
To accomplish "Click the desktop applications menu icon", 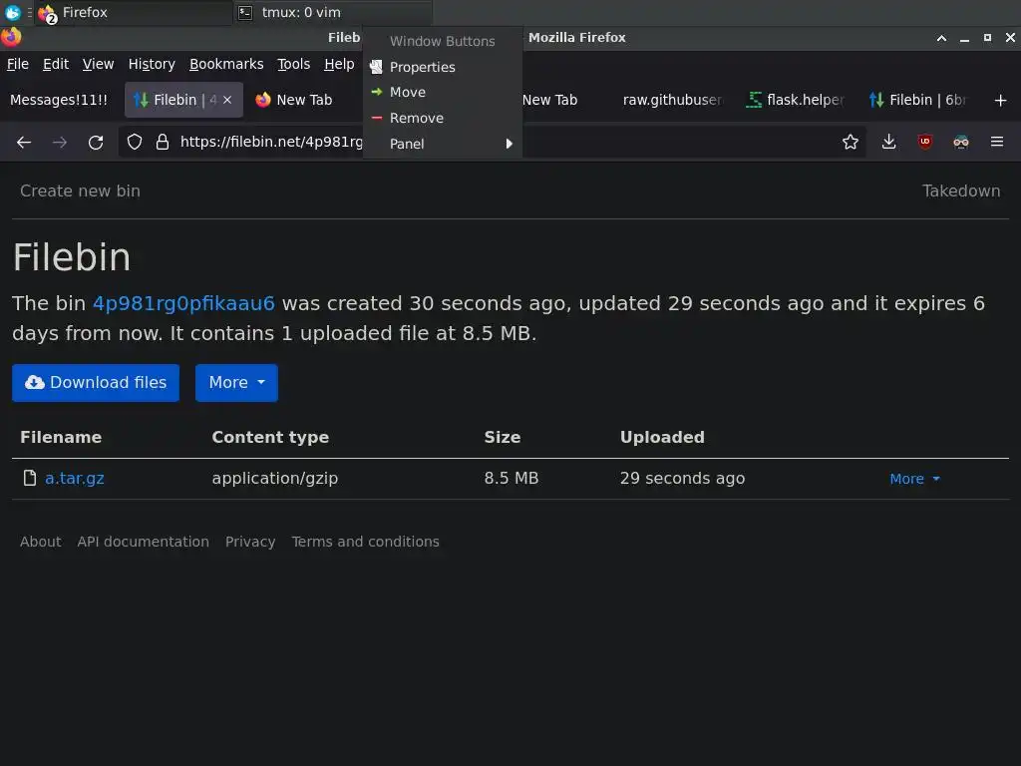I will click(12, 12).
